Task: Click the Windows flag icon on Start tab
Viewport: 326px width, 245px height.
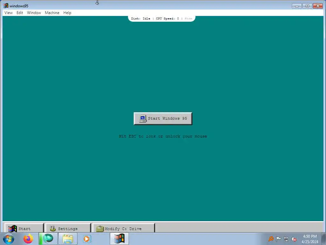Action: click(12, 228)
